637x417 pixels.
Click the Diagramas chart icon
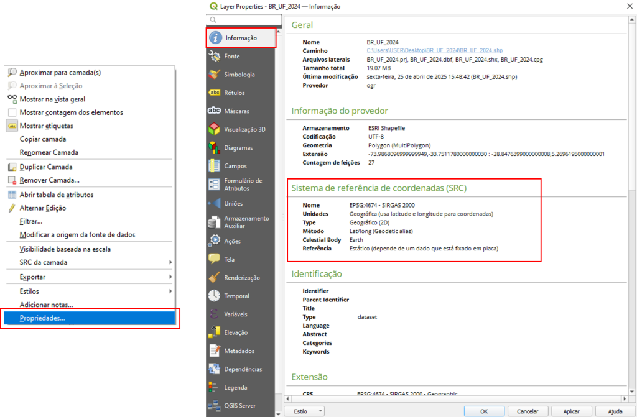pos(215,148)
